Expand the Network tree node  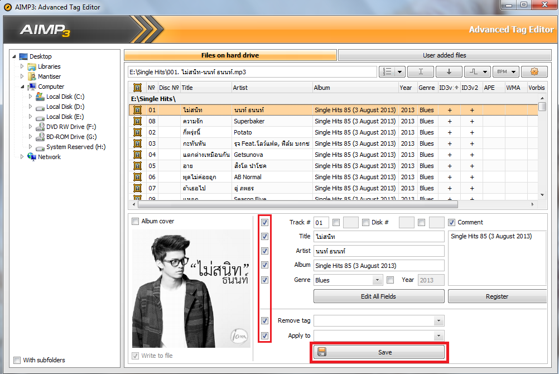click(22, 157)
